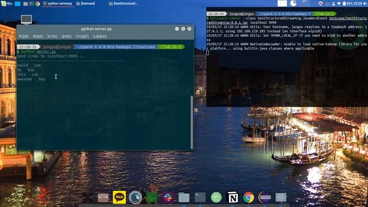Open the 보기(V) menu in terminal
368x207 pixels.
[x=52, y=36]
